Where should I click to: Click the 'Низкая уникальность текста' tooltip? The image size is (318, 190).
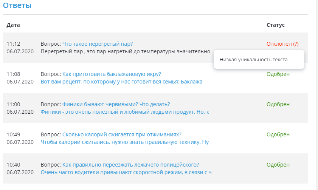(259, 59)
